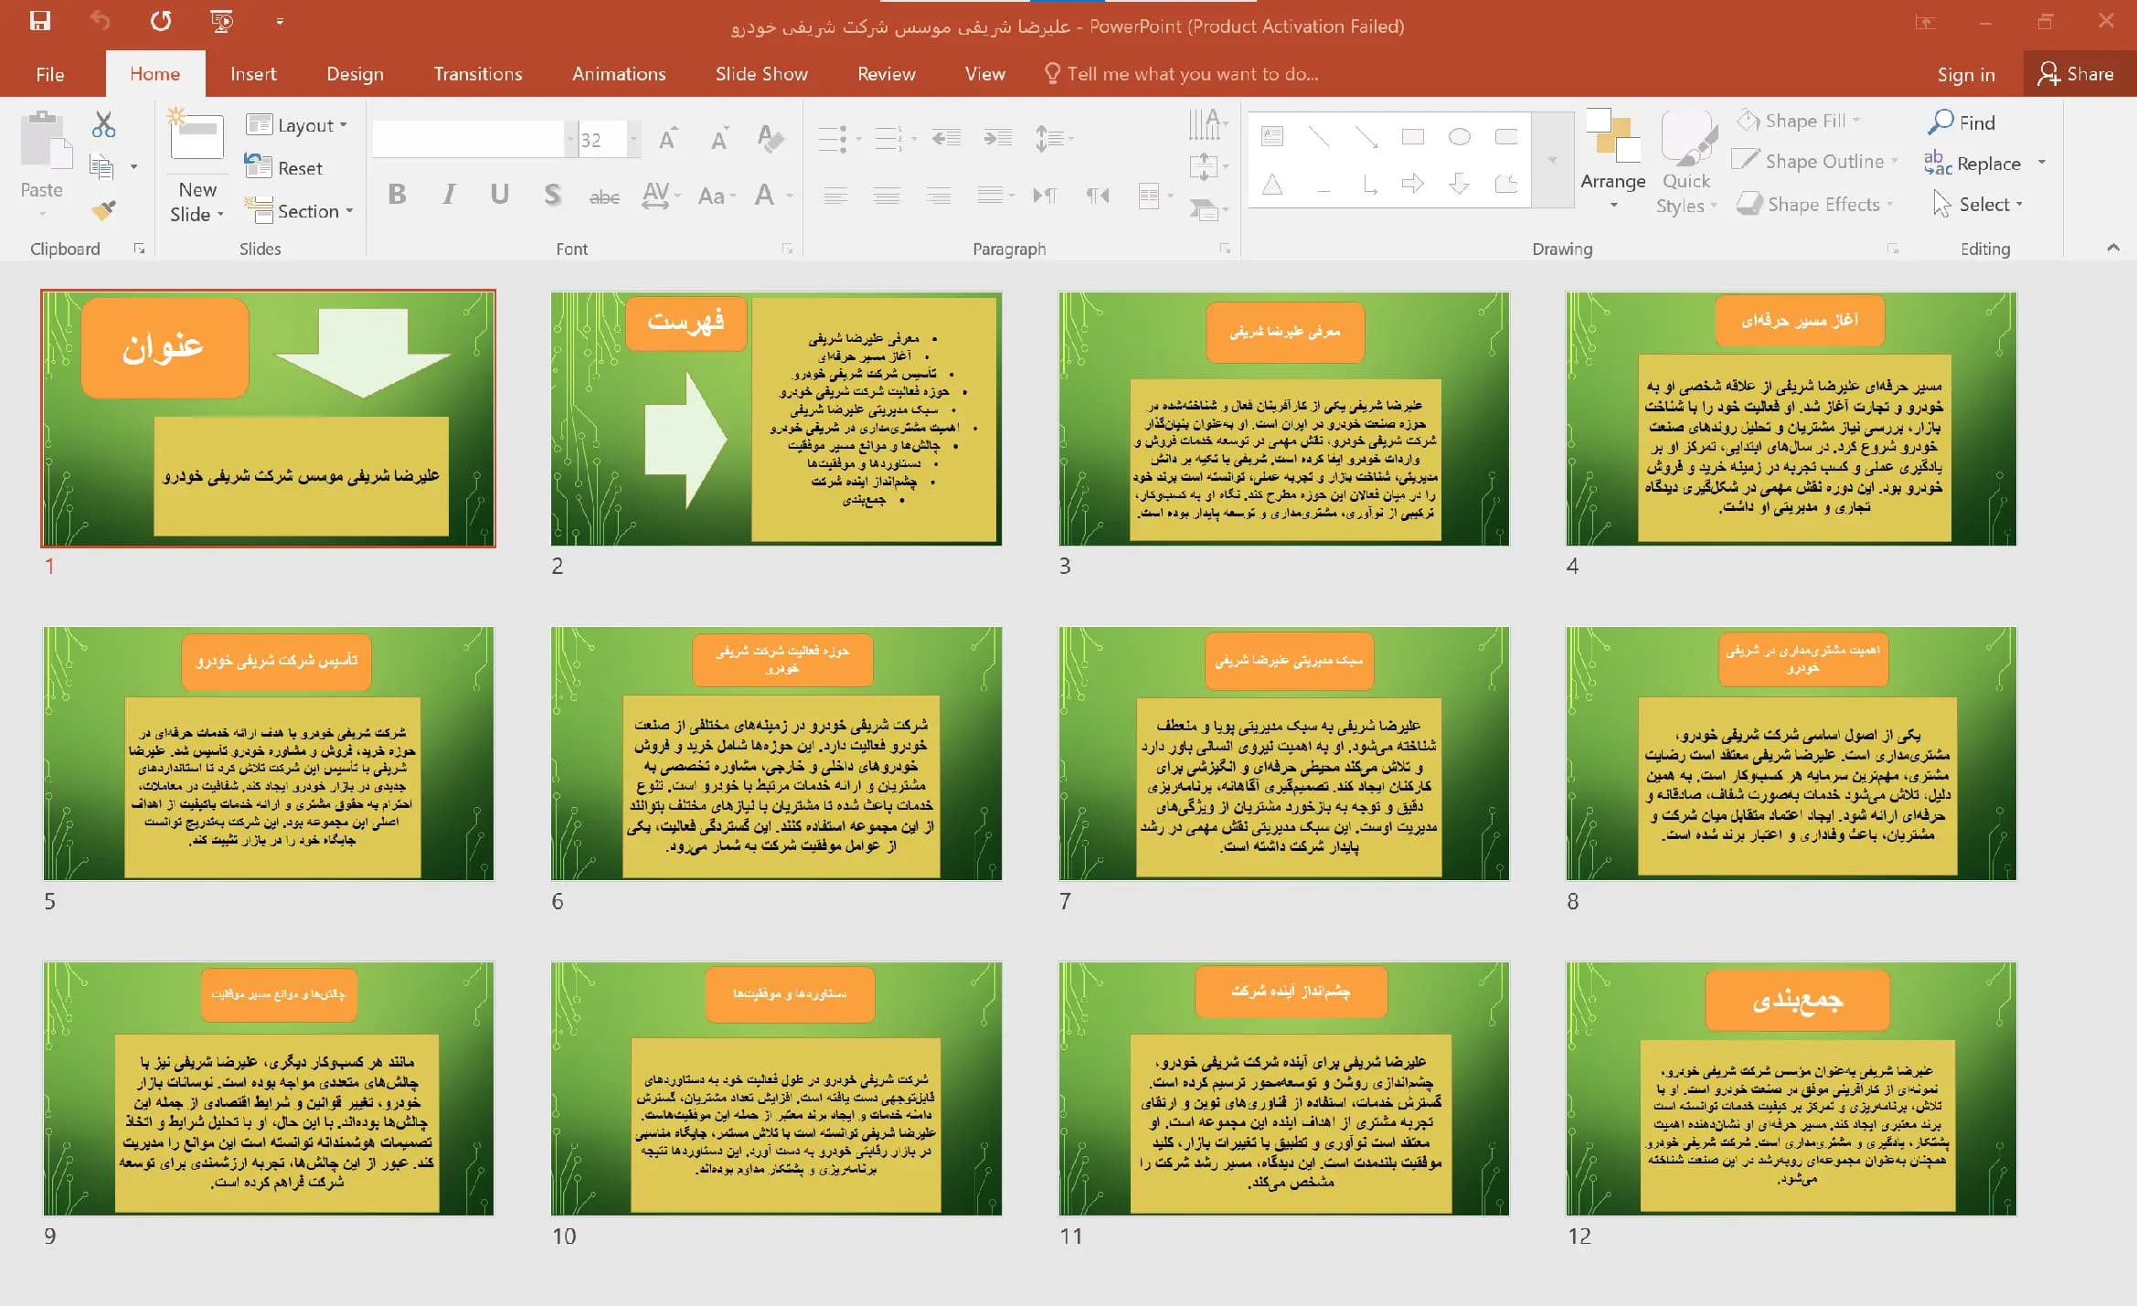The width and height of the screenshot is (2137, 1306).
Task: Click the Redo repeat icon
Action: (161, 21)
